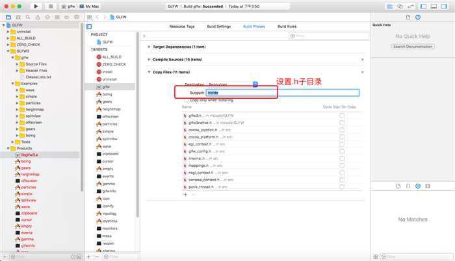Choose My Mac run destination
455x261 pixels.
coord(90,6)
